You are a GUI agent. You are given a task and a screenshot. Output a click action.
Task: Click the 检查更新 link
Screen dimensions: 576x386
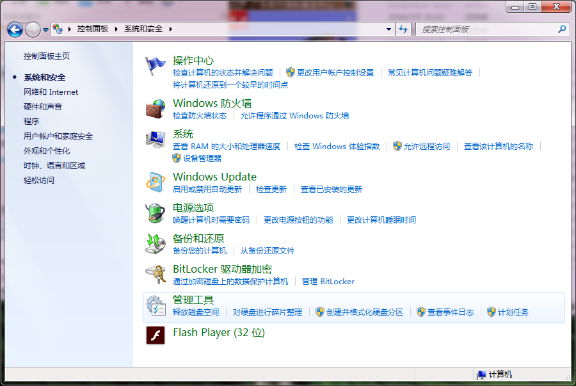(271, 189)
